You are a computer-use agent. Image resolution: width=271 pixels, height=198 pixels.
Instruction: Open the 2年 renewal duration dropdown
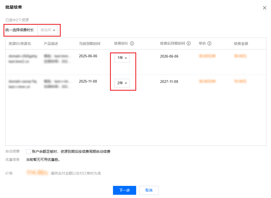(x=122, y=83)
